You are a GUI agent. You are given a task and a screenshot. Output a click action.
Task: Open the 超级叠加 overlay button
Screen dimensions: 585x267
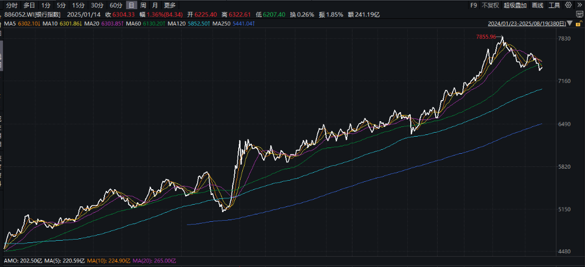(x=515, y=5)
